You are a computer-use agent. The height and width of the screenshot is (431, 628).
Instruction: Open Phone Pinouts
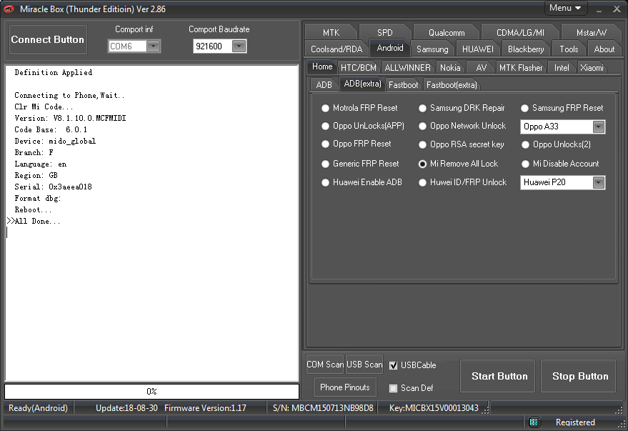pos(345,387)
